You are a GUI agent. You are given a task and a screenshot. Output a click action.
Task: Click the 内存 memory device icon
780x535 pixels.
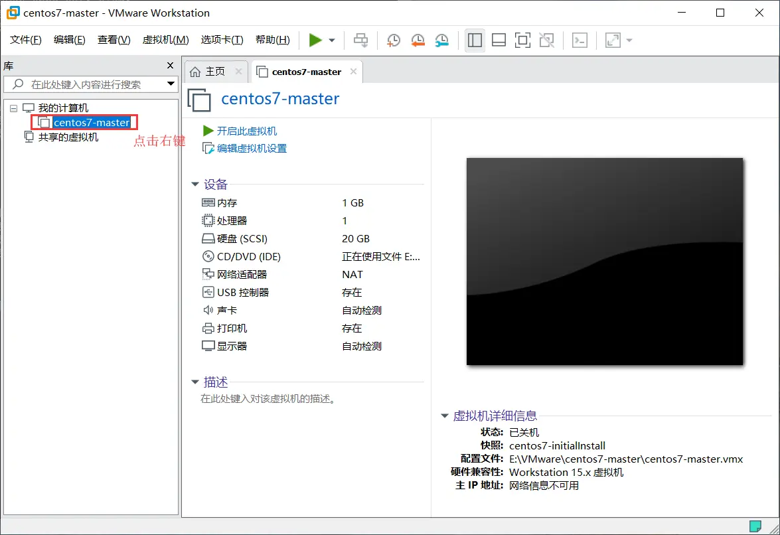208,203
